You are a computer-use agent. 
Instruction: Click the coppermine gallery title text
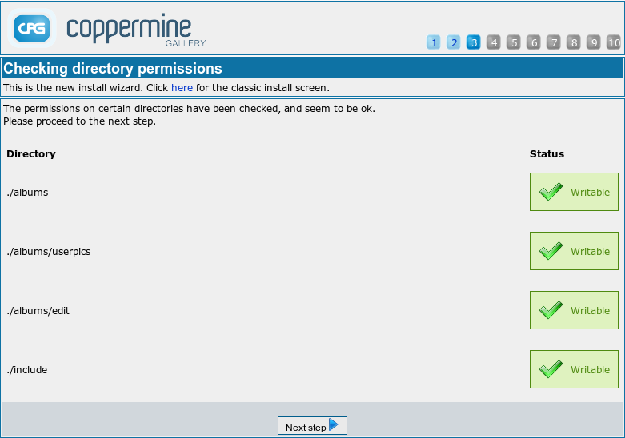(x=136, y=29)
